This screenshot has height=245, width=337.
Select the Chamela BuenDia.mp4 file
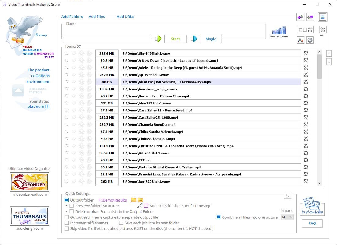211,124
